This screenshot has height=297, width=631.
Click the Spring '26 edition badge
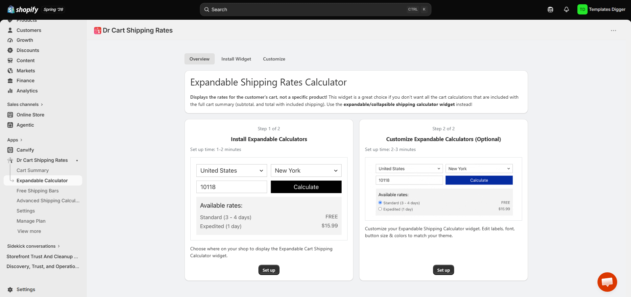53,10
